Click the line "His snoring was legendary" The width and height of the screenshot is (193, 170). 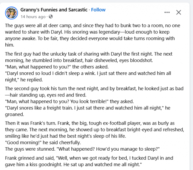click(92, 32)
